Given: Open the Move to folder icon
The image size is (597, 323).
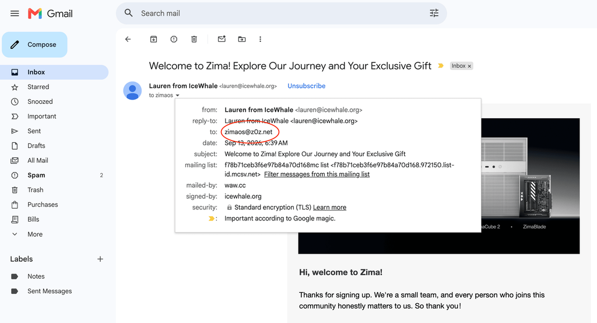Looking at the screenshot, I should coord(242,39).
